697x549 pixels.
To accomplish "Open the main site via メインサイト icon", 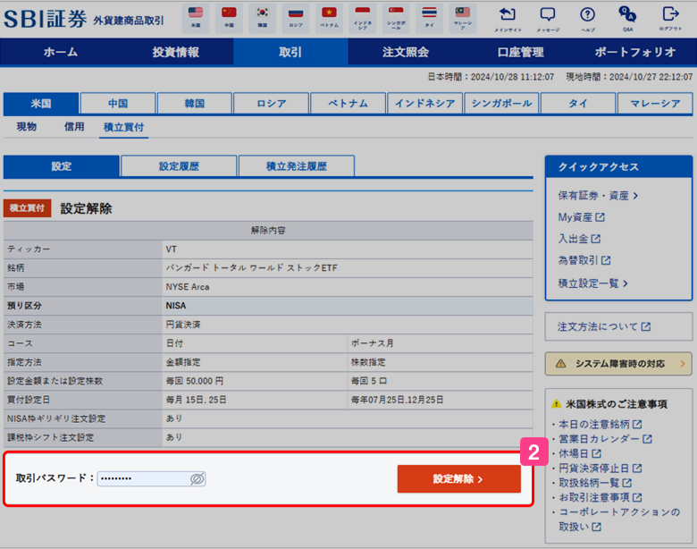I will point(508,18).
